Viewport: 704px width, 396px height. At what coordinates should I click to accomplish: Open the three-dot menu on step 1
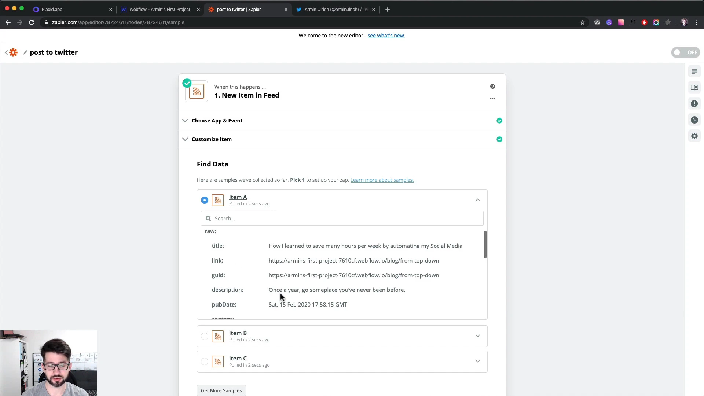click(x=492, y=98)
